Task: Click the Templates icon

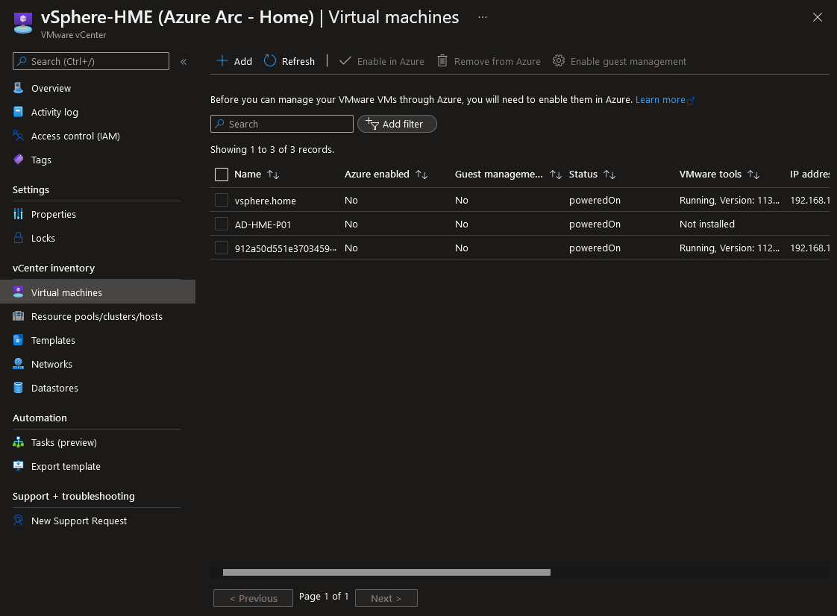Action: point(18,340)
